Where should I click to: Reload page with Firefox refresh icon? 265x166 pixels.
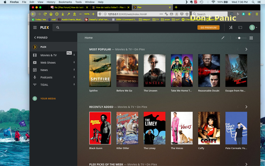pyautogui.click(x=45, y=14)
